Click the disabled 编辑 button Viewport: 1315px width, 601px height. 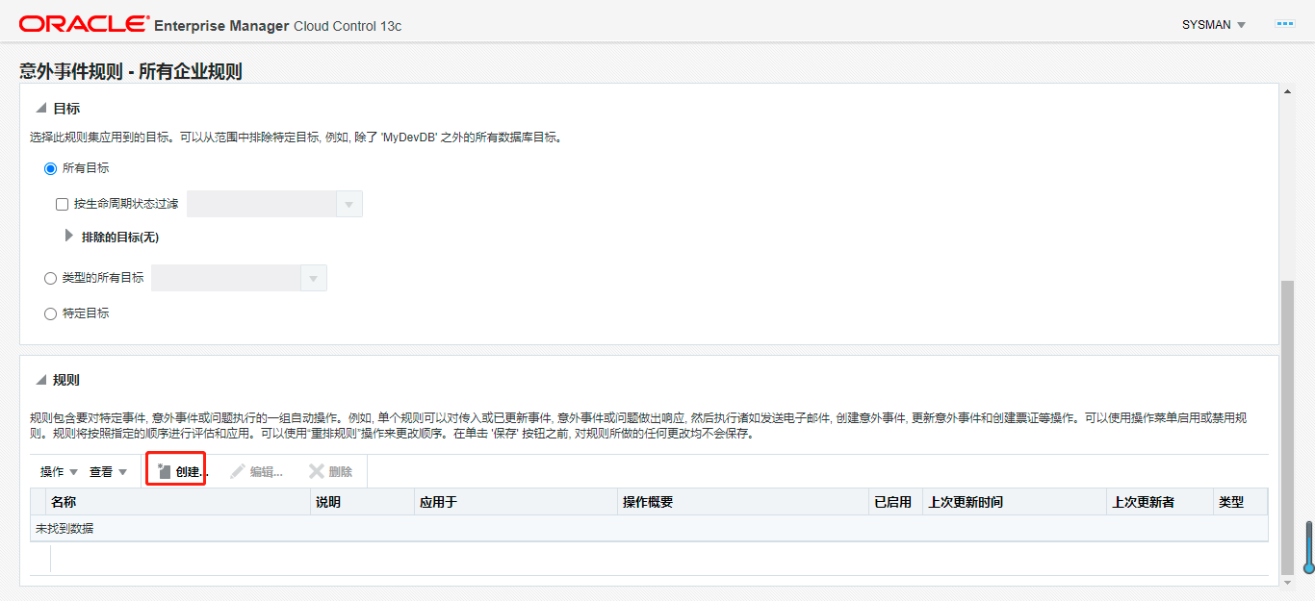pos(256,472)
